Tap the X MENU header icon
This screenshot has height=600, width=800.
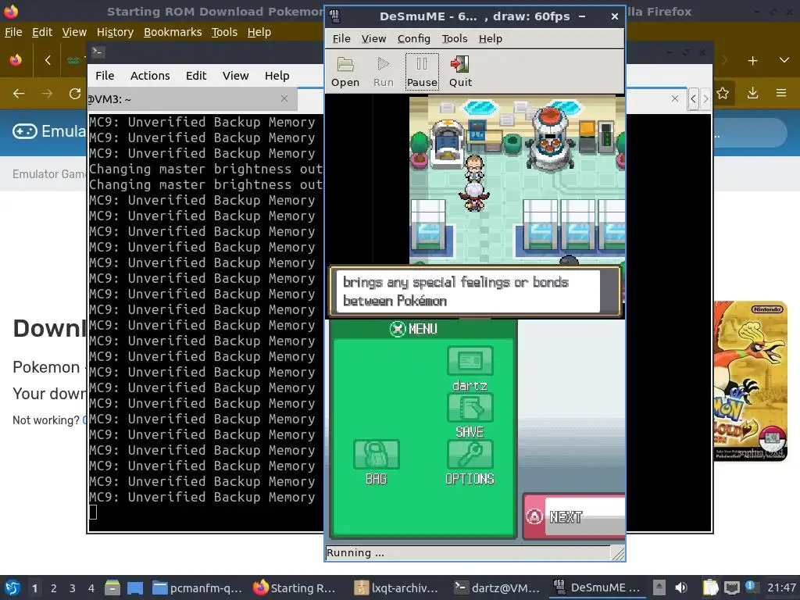coord(398,329)
